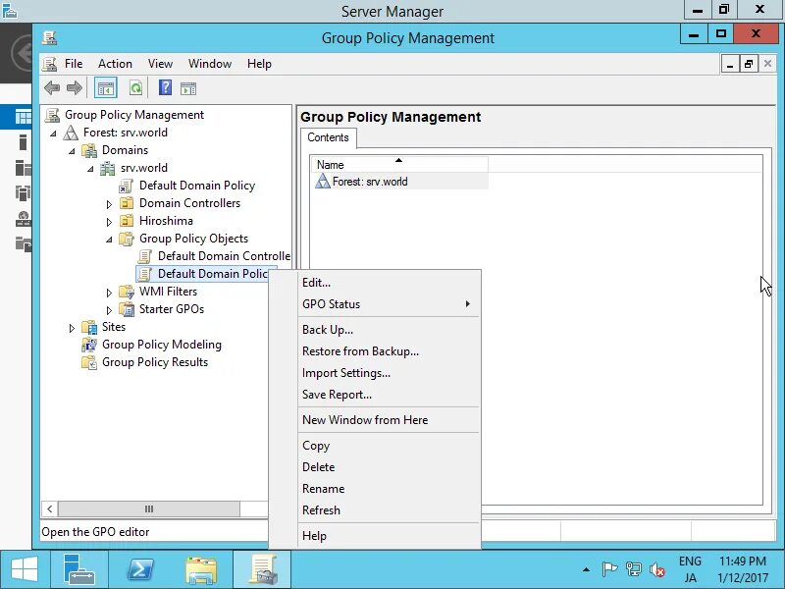The image size is (785, 589).
Task: Expand the WMI Filters node
Action: 109,292
